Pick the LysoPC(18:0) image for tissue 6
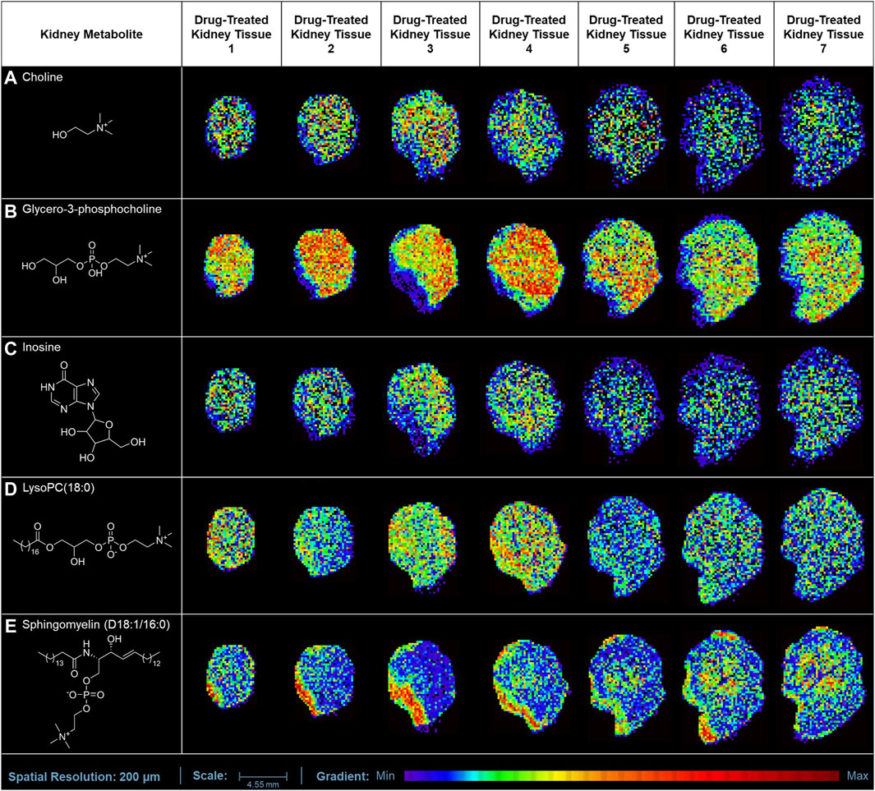 (x=724, y=547)
